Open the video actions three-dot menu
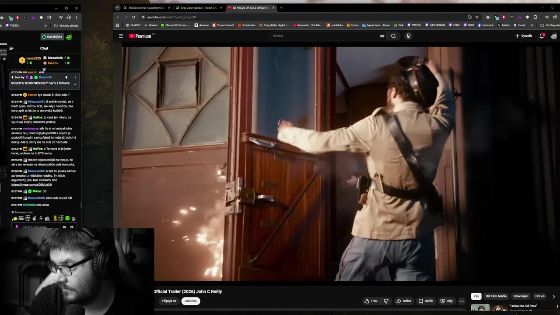Viewport: 560px width, 315px height. click(462, 301)
